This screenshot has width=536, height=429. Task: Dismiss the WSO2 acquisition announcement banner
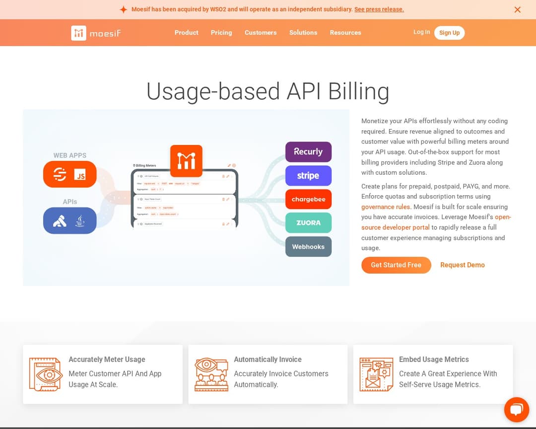(x=518, y=9)
